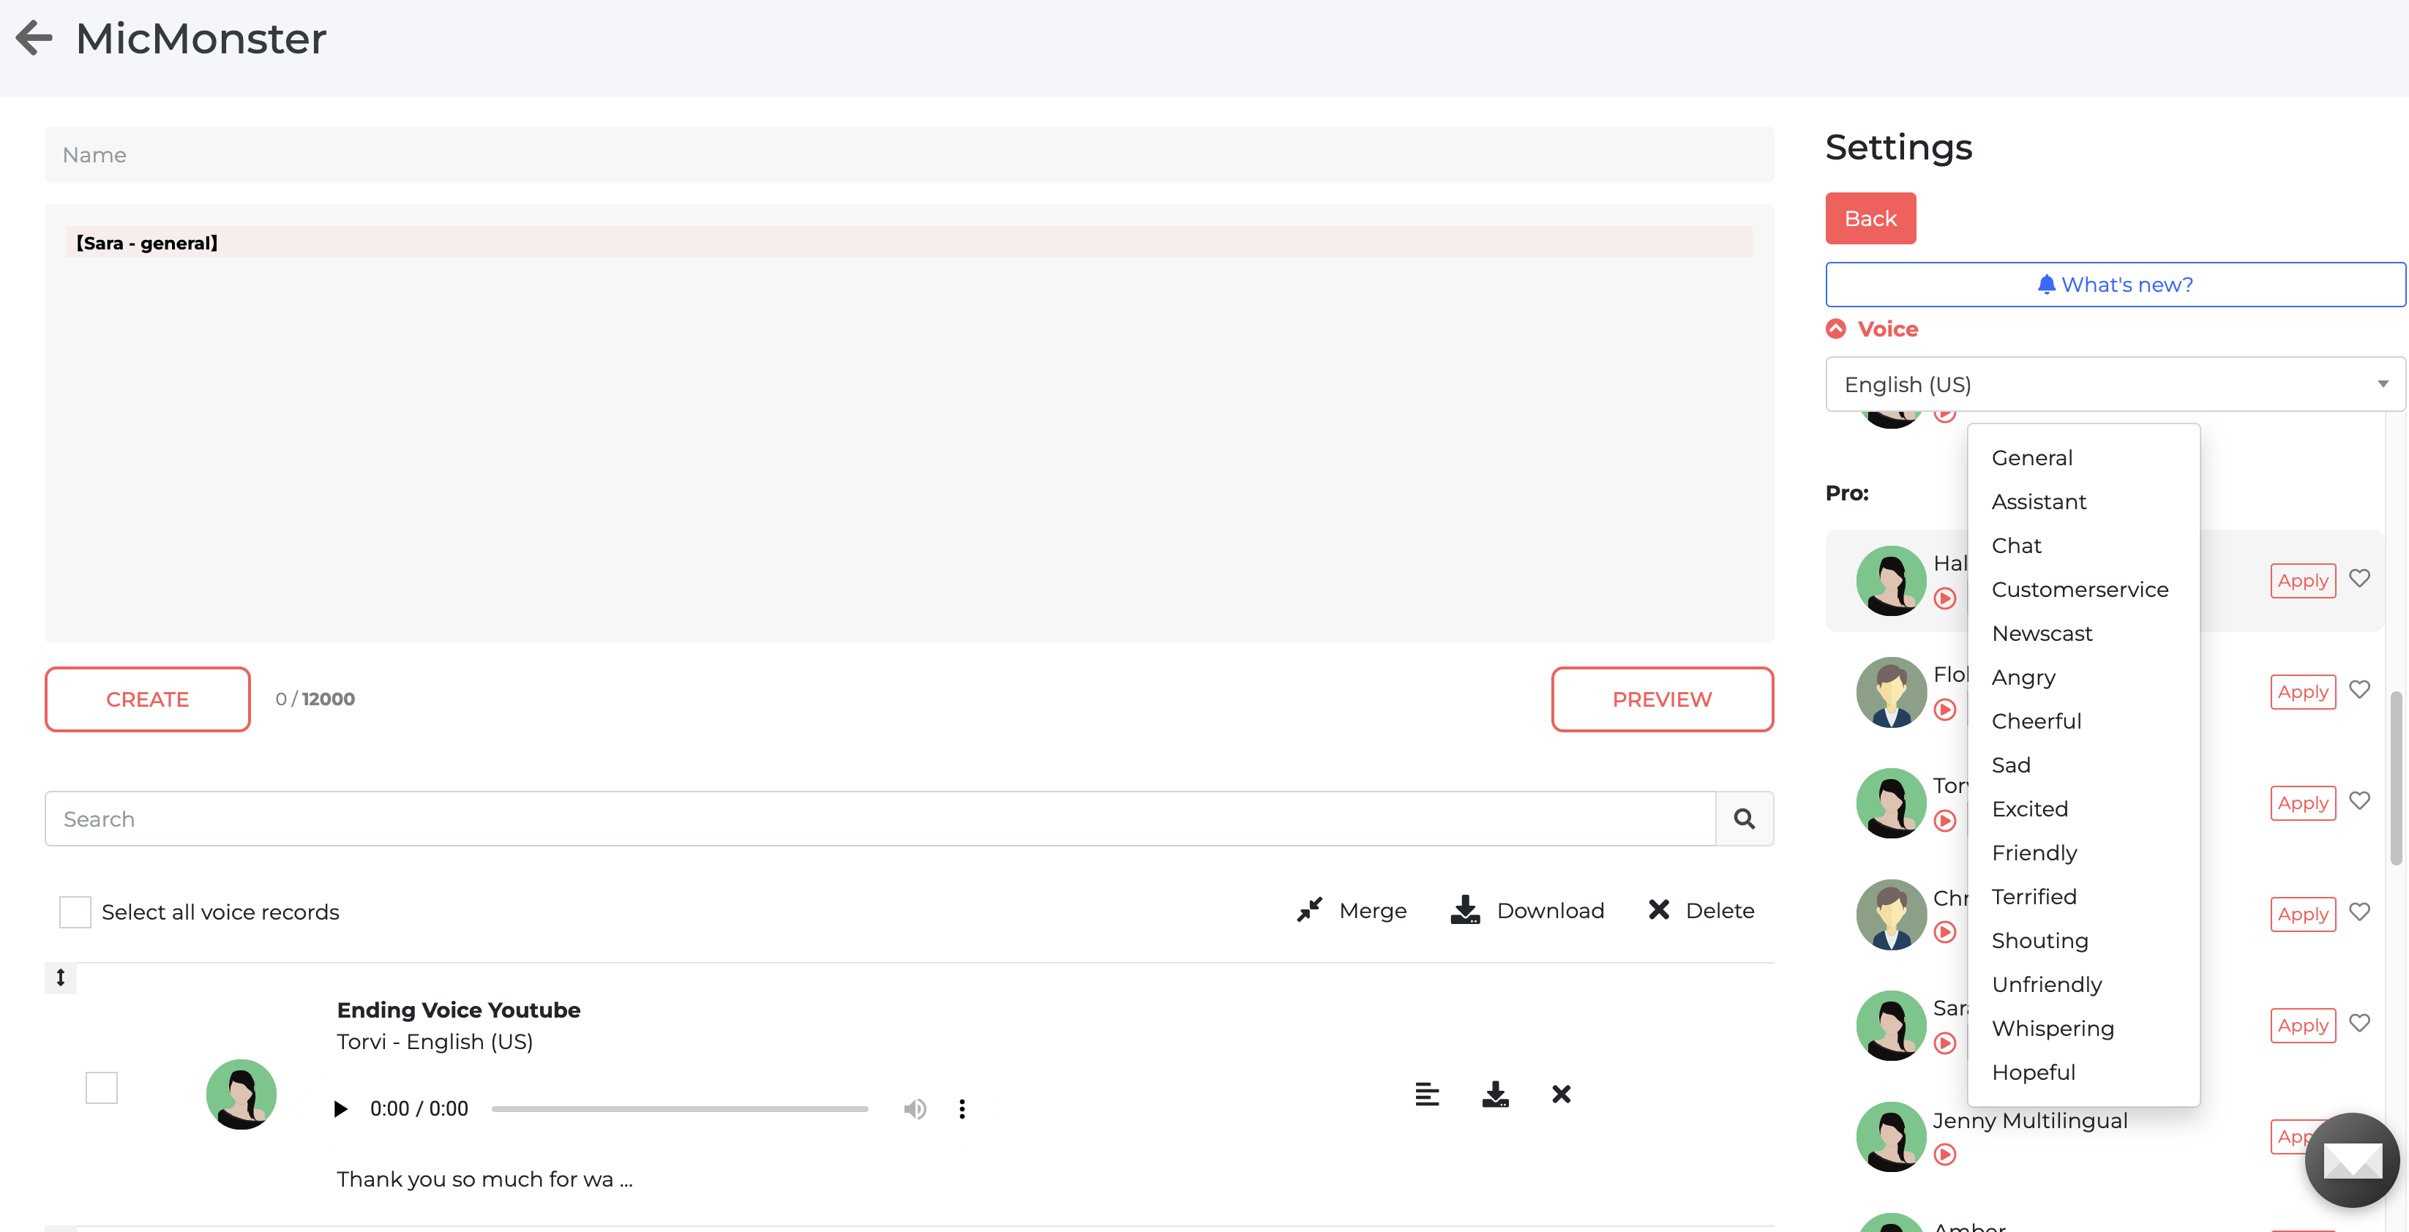The image size is (2409, 1232).
Task: Click the voice list scrollbar
Action: (2396, 778)
